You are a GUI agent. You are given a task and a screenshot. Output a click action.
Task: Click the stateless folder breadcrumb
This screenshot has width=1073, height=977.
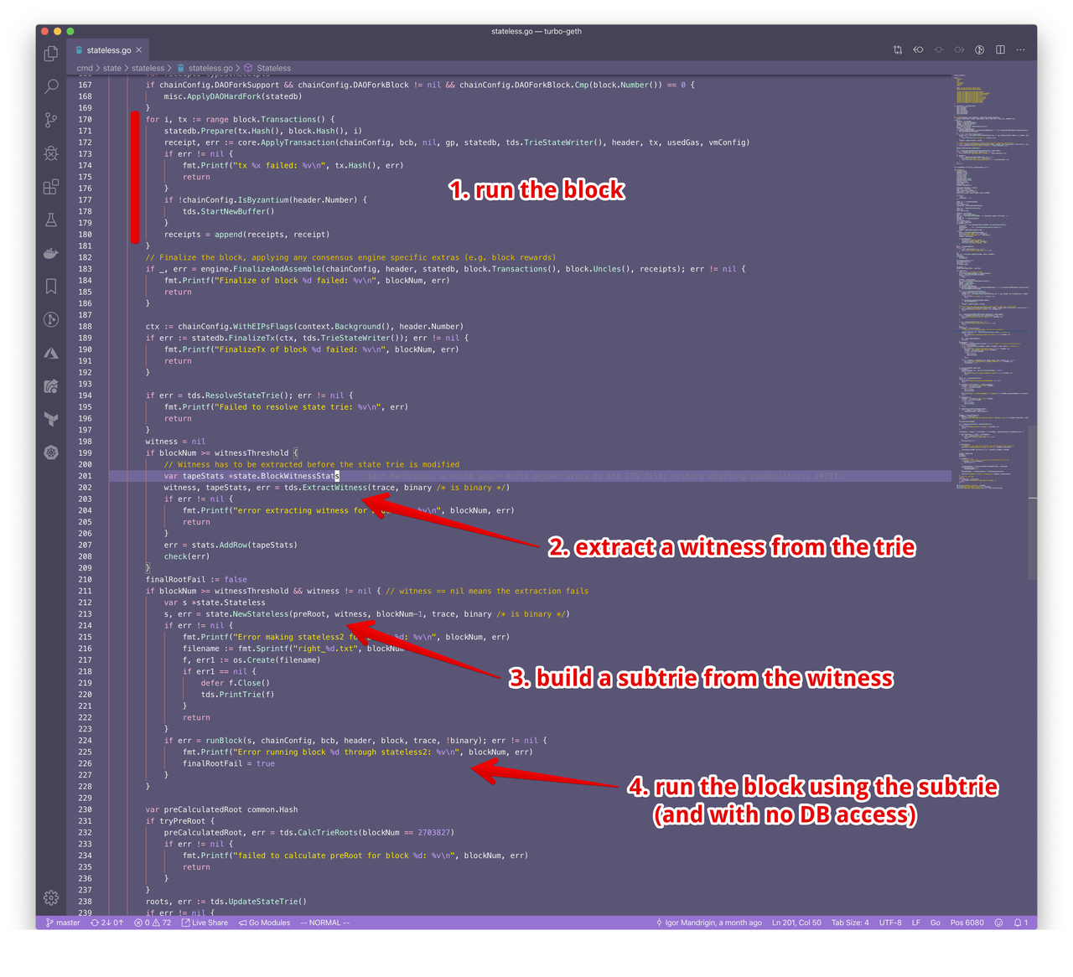(148, 68)
